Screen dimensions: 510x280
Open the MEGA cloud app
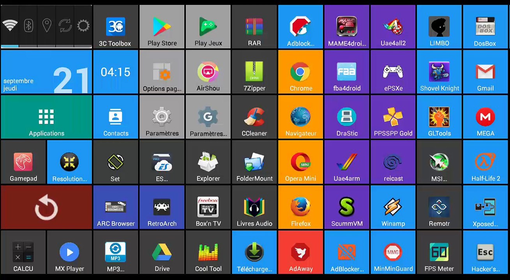[485, 117]
